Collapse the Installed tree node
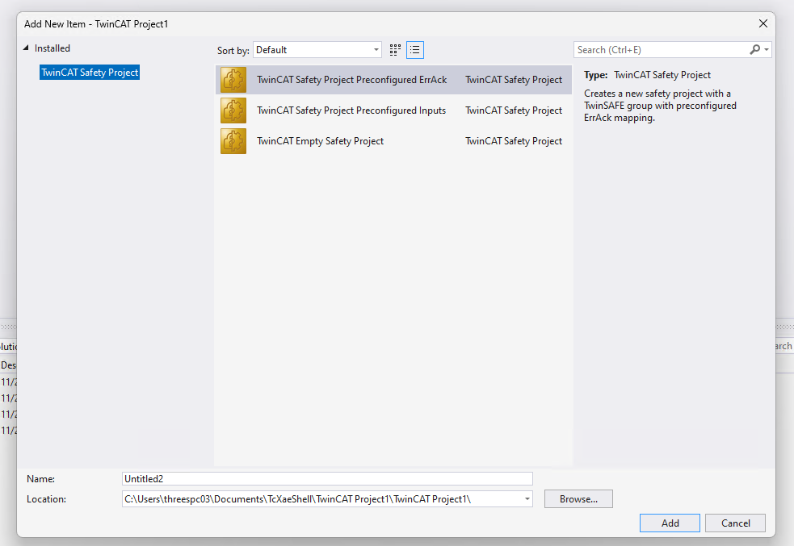 pos(26,48)
